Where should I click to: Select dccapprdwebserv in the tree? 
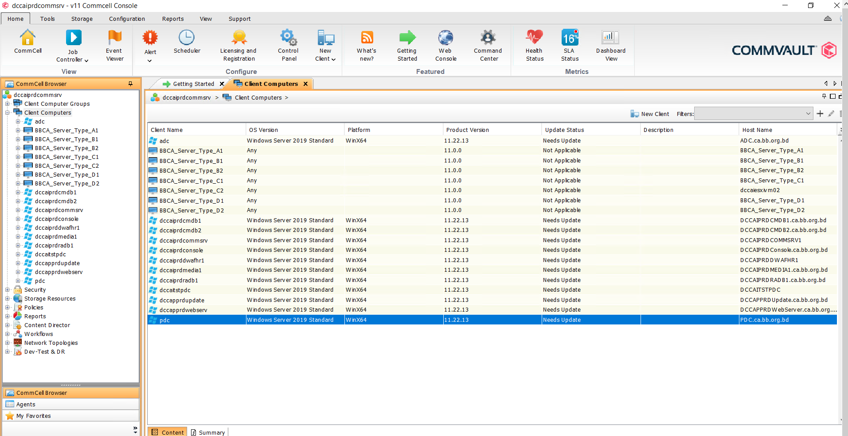point(59,272)
